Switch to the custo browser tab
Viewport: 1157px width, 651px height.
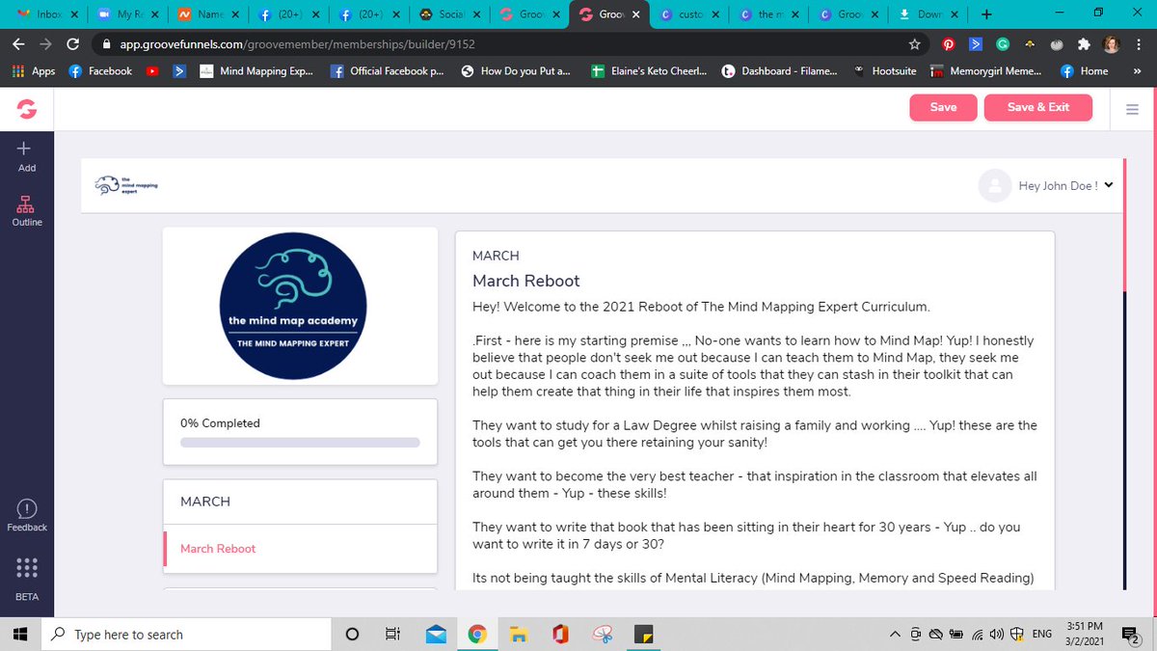[687, 14]
